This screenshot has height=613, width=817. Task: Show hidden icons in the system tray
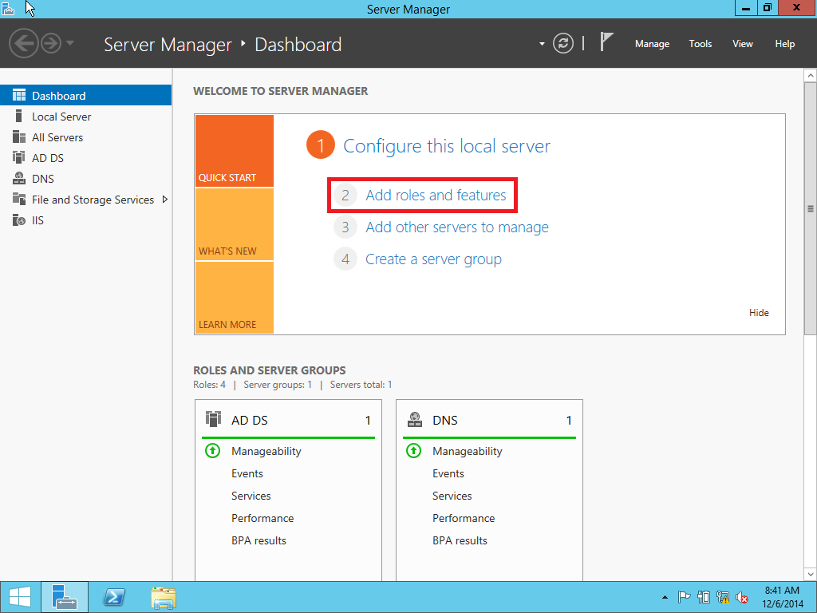[x=664, y=596]
